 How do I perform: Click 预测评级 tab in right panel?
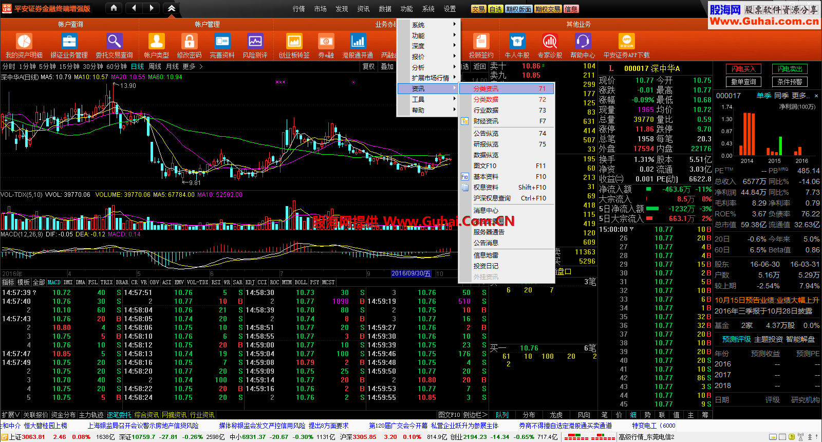point(736,339)
